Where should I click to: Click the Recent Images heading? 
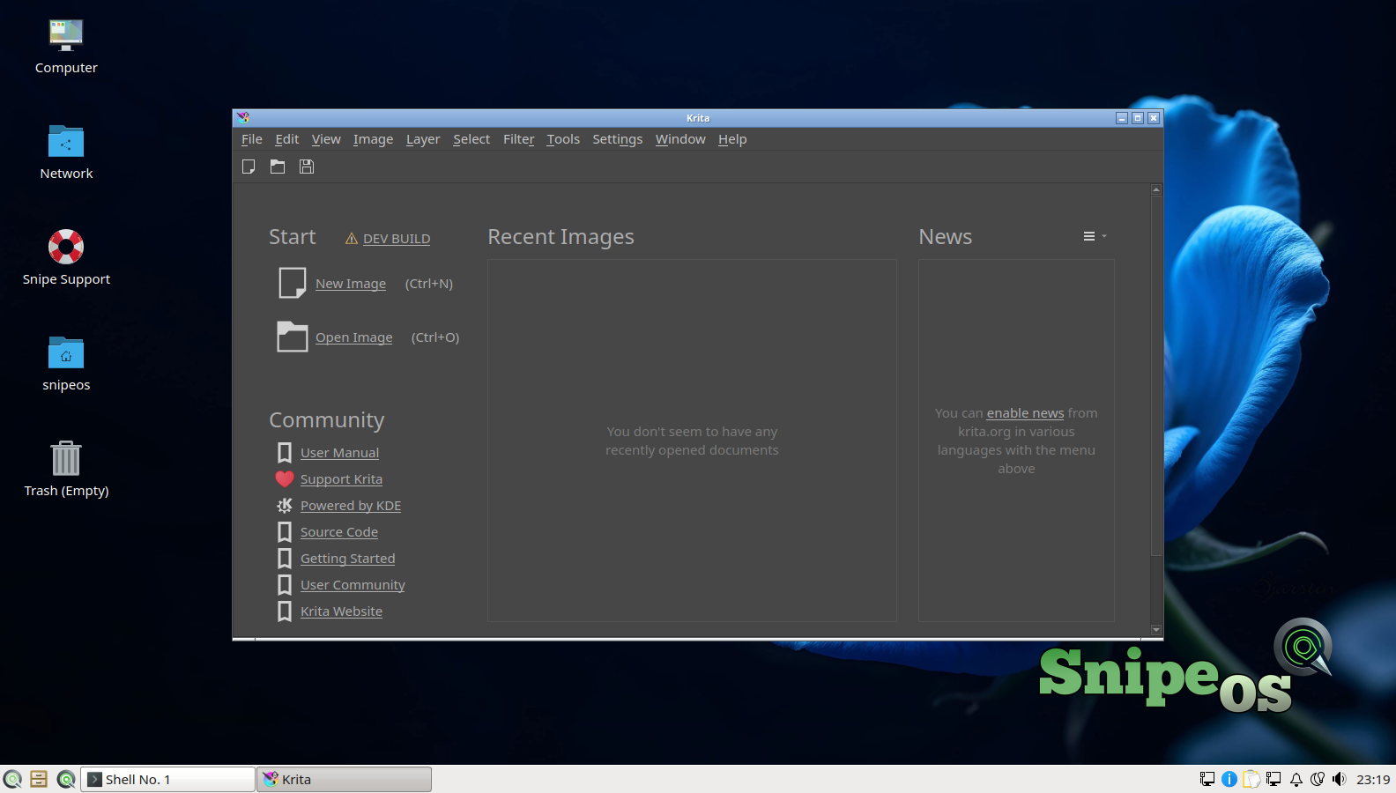pyautogui.click(x=561, y=237)
